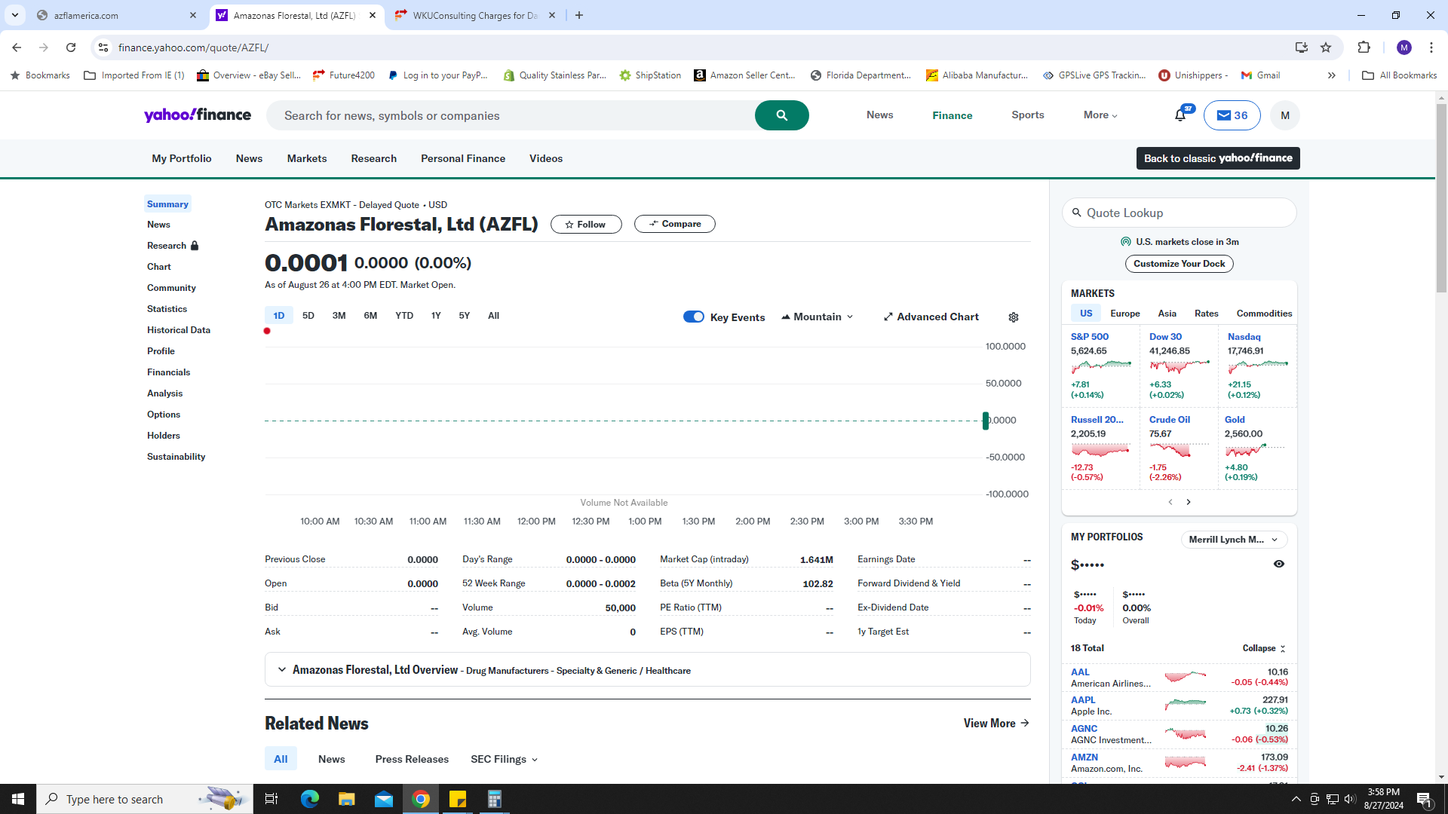1448x814 pixels.
Task: Click the Yahoo Finance logo
Action: click(198, 115)
